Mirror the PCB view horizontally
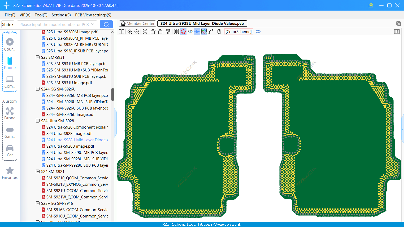This screenshot has height=227, width=404. tap(176, 31)
